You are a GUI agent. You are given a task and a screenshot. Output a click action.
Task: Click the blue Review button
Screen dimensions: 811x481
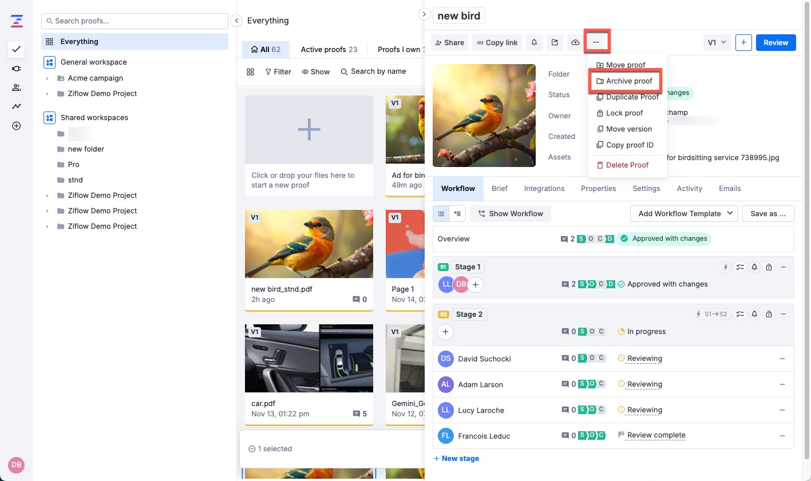point(776,42)
